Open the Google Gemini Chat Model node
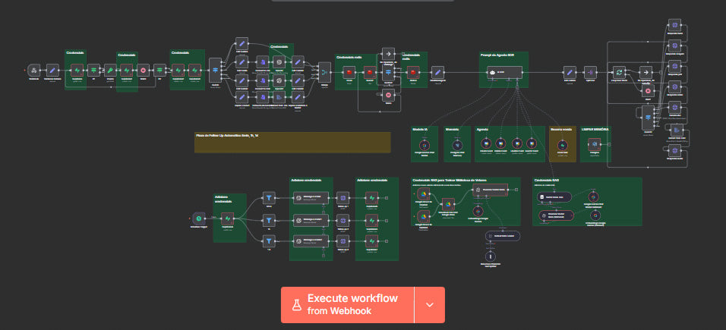The image size is (726, 330). (425, 143)
